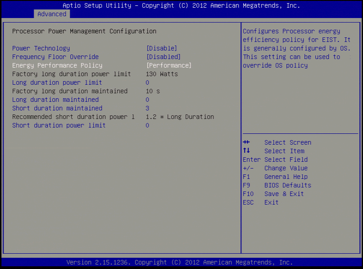Edit Long duration power limit value
Viewport: 363px width, 269px height.
[x=147, y=82]
